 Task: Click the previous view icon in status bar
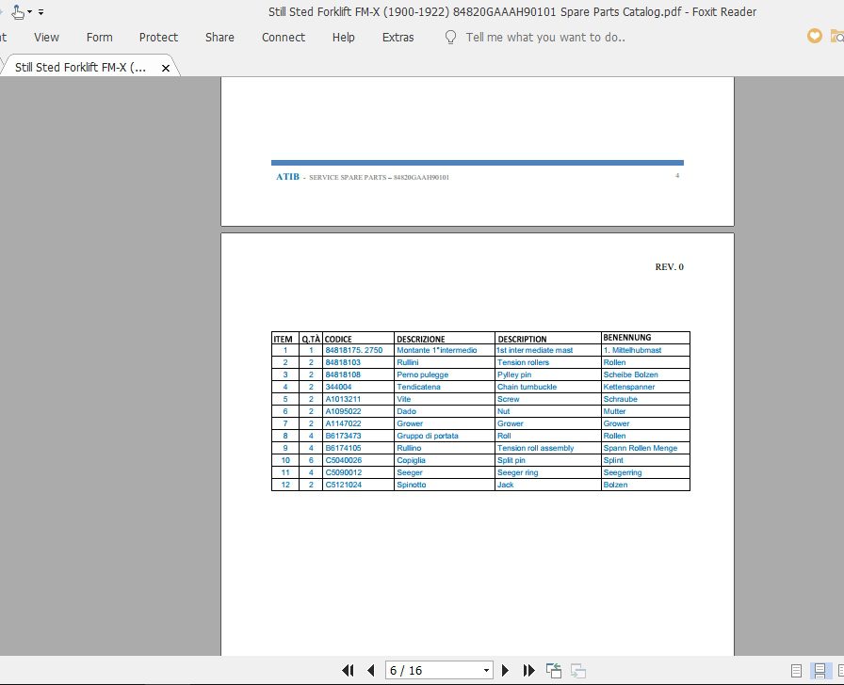(x=553, y=671)
